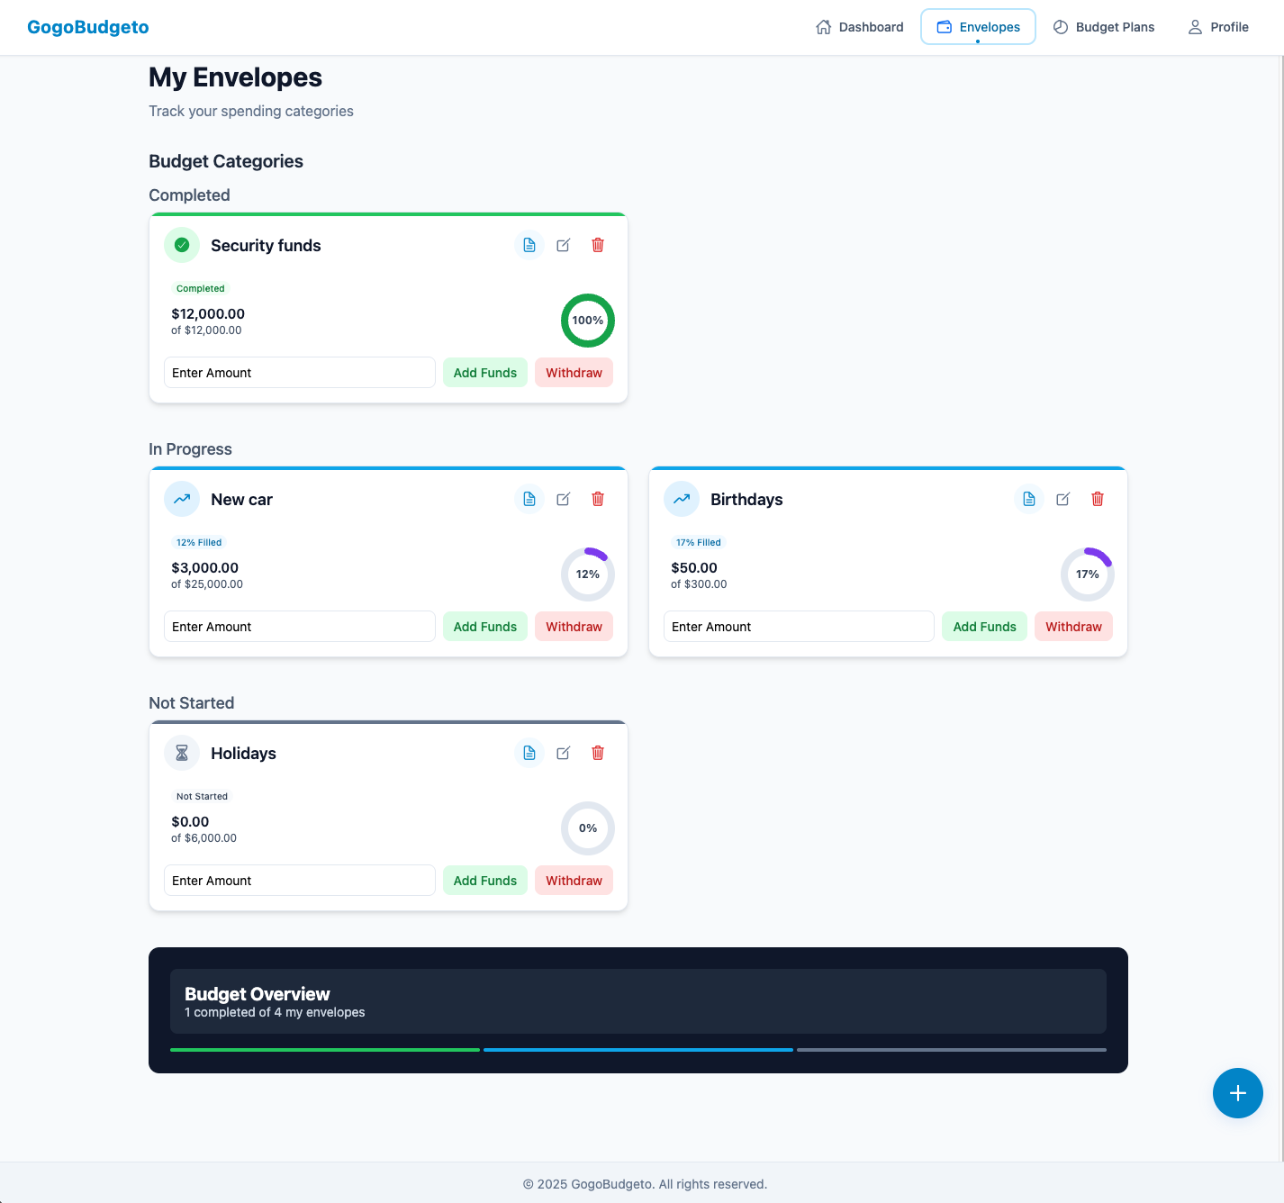Go to the Dashboard page

tap(860, 27)
